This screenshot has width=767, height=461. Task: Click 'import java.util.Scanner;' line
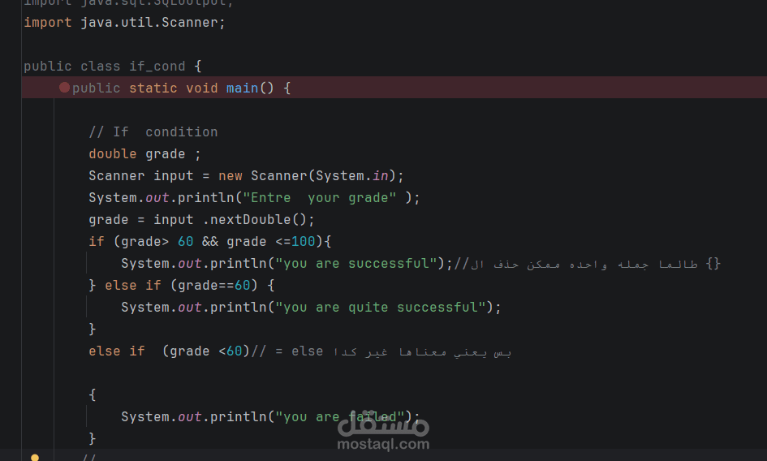click(125, 23)
